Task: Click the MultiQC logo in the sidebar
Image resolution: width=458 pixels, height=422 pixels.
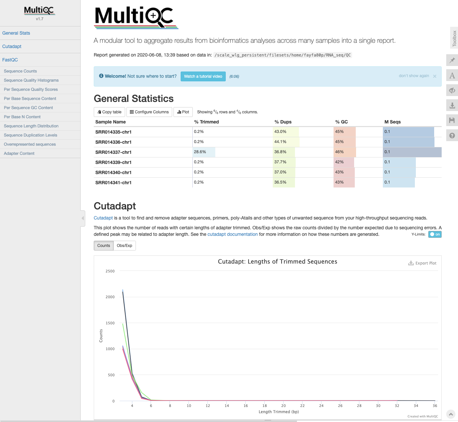Action: coord(40,11)
